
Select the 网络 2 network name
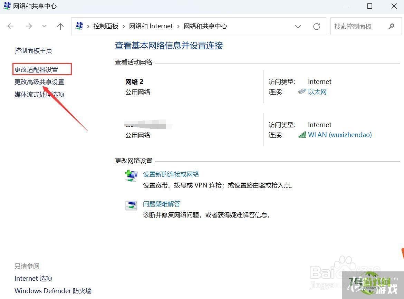pyautogui.click(x=134, y=81)
